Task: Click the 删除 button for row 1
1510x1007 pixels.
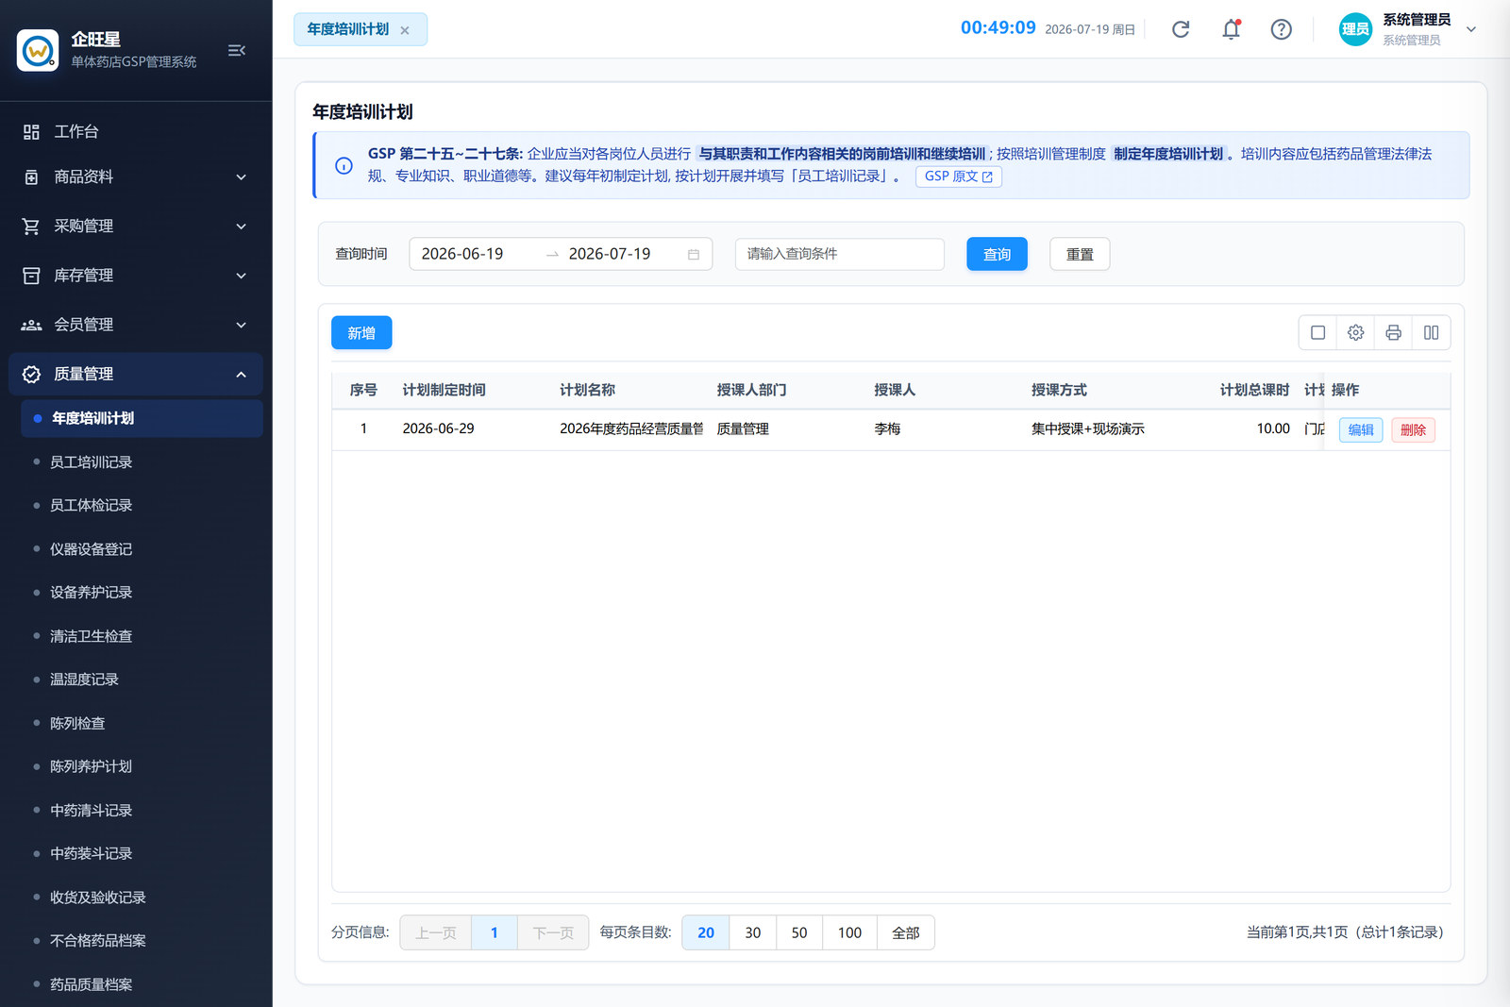Action: click(x=1414, y=429)
